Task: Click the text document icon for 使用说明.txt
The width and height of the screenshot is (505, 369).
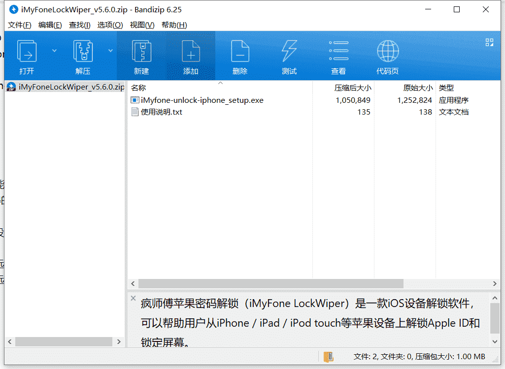Action: [x=135, y=112]
